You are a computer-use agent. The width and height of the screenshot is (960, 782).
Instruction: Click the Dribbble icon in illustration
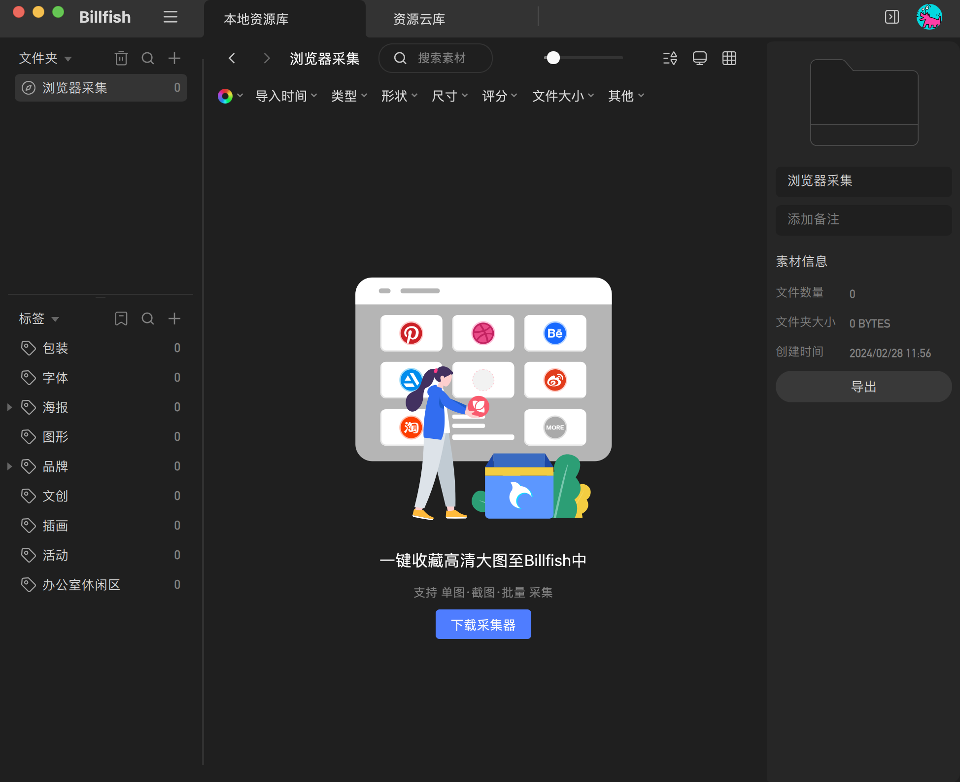483,333
